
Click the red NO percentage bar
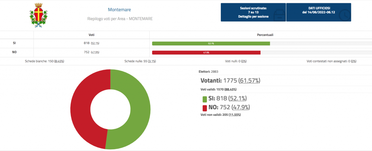point(206,52)
